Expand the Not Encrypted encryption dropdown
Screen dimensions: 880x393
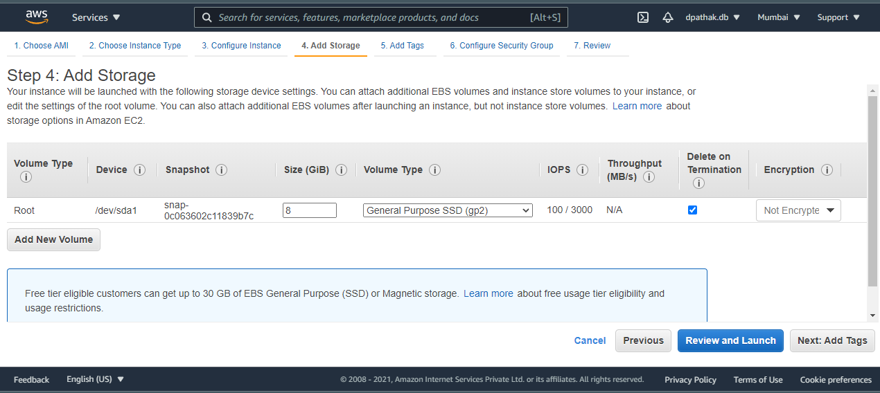click(x=798, y=210)
